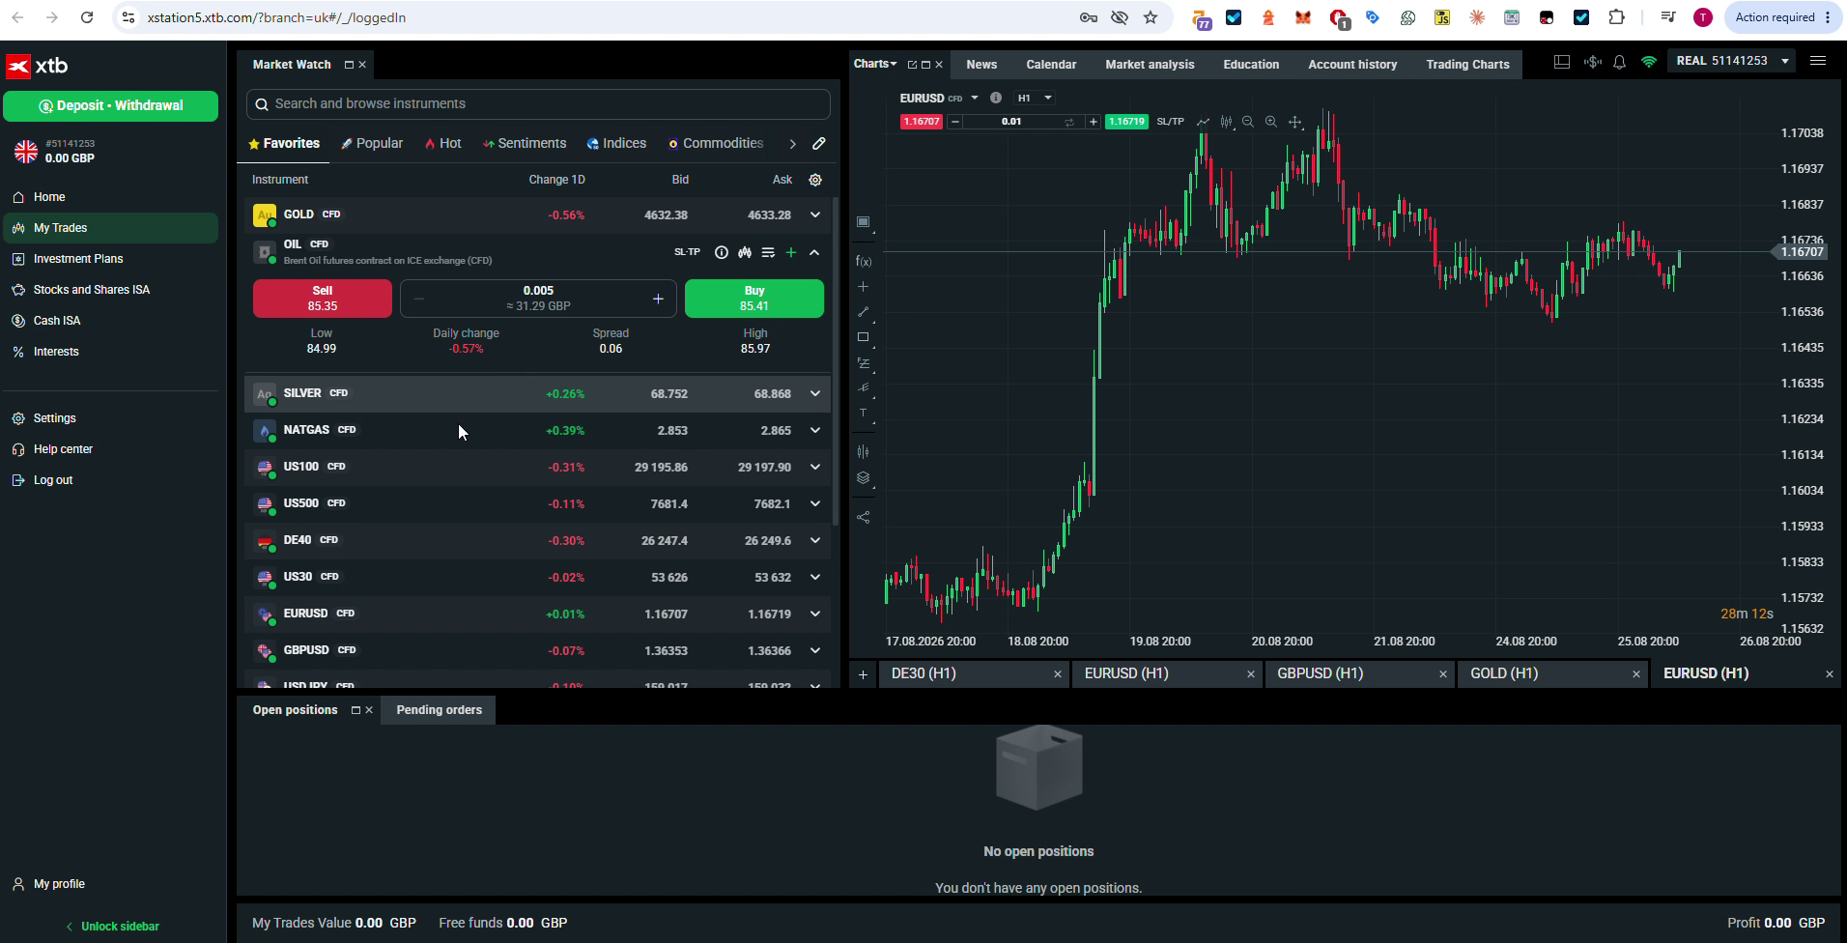Increase chart order volume with plus
1847x943 pixels.
pos(1093,122)
